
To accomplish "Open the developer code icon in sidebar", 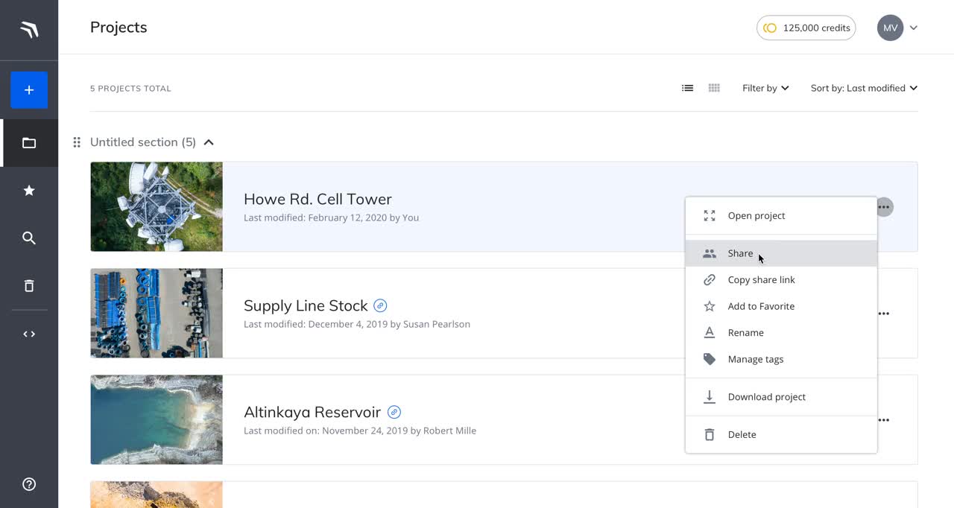I will 29,334.
